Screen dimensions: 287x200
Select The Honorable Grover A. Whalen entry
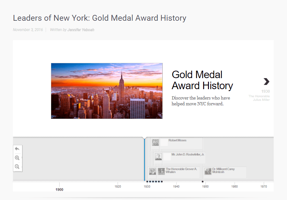point(181,171)
